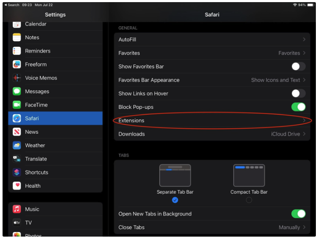Click 'Separate Tab Bar' caption
The height and width of the screenshot is (240, 318).
click(175, 192)
